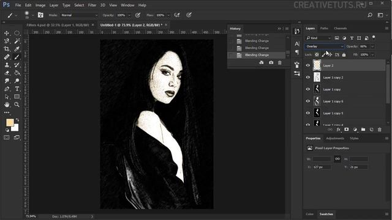Select the History Brush tool
This screenshot has height=220, width=392.
click(17, 65)
